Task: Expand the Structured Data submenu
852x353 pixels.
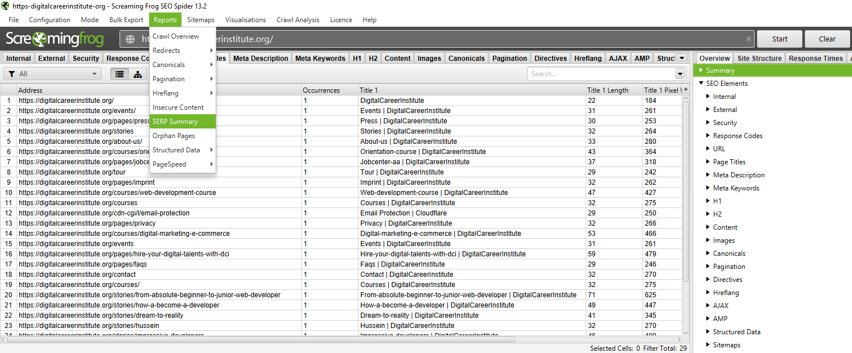Action: (x=183, y=150)
